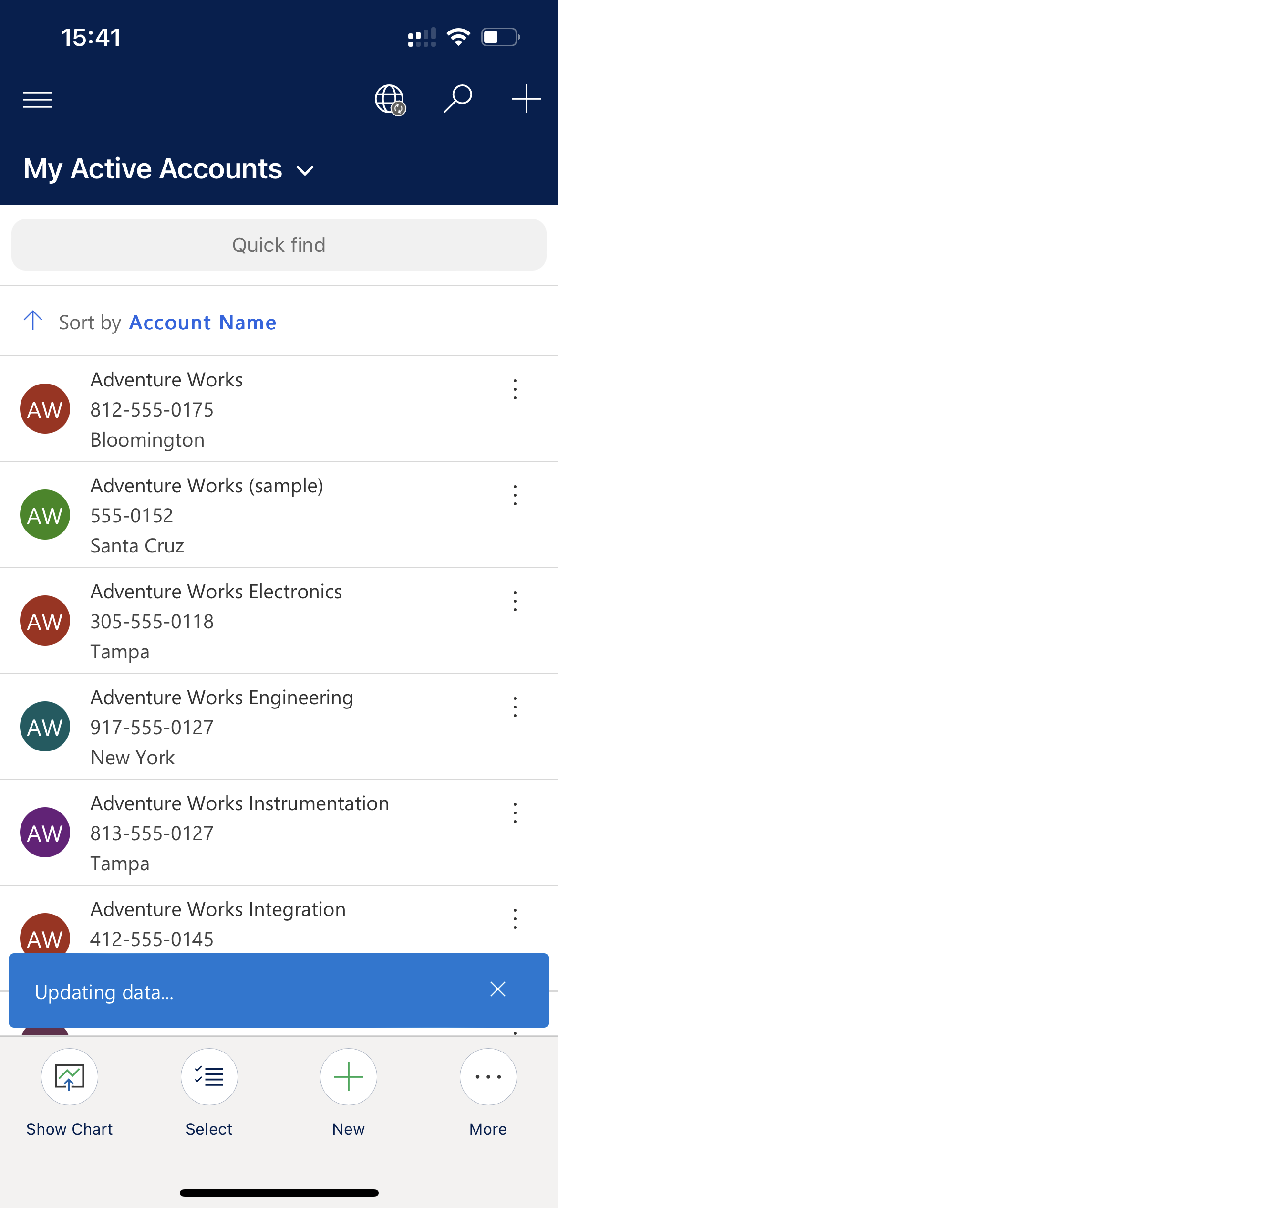Viewport: 1261px width, 1208px height.
Task: Toggle Adventure Works Integration options
Action: tap(515, 920)
